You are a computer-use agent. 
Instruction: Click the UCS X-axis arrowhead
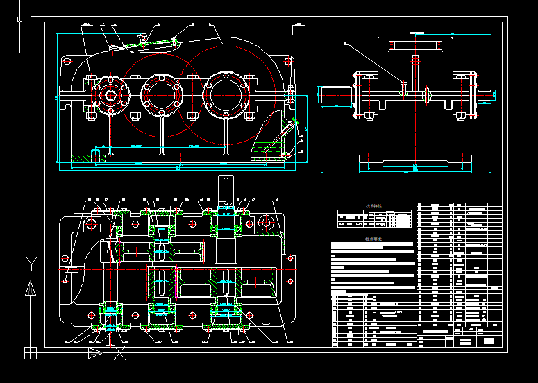[95, 353]
